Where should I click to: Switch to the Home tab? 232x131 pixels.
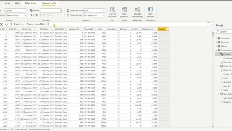(x=7, y=3)
